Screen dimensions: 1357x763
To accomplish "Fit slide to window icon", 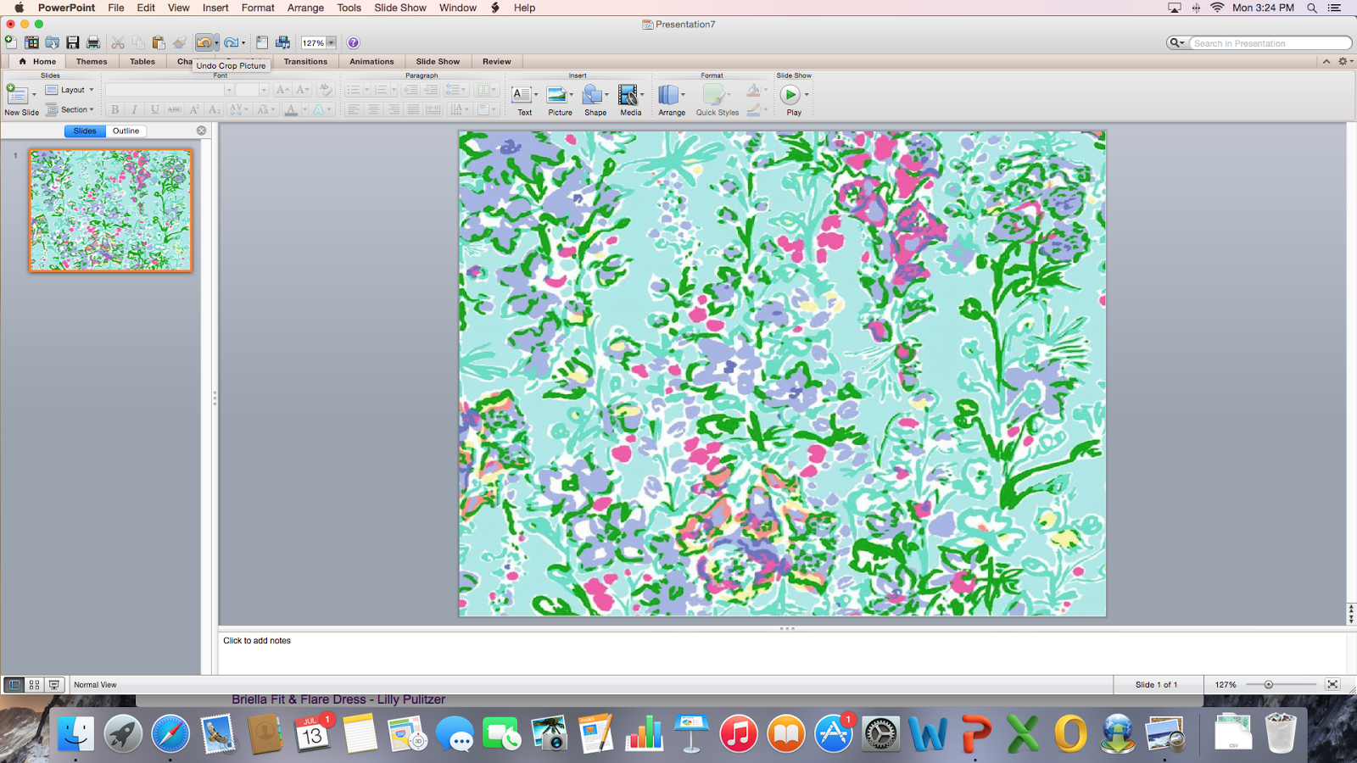I will (1332, 684).
